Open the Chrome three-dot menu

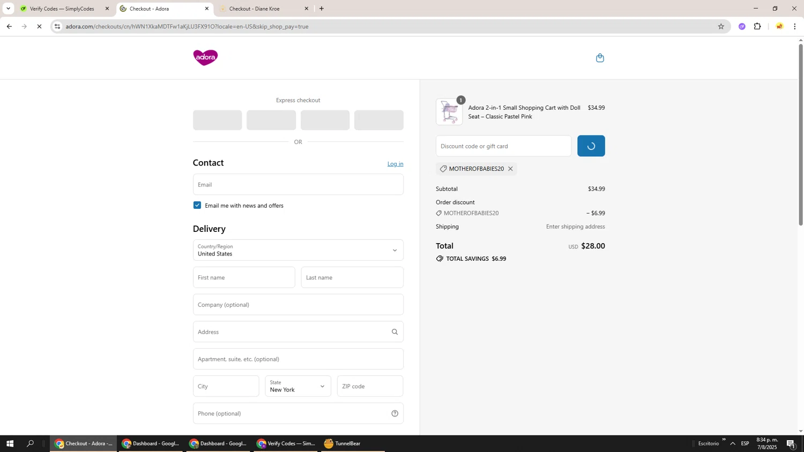(794, 26)
